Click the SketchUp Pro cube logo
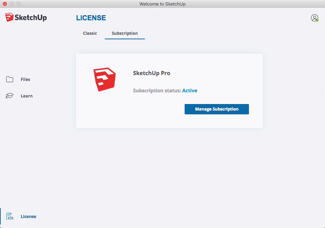 (104, 79)
